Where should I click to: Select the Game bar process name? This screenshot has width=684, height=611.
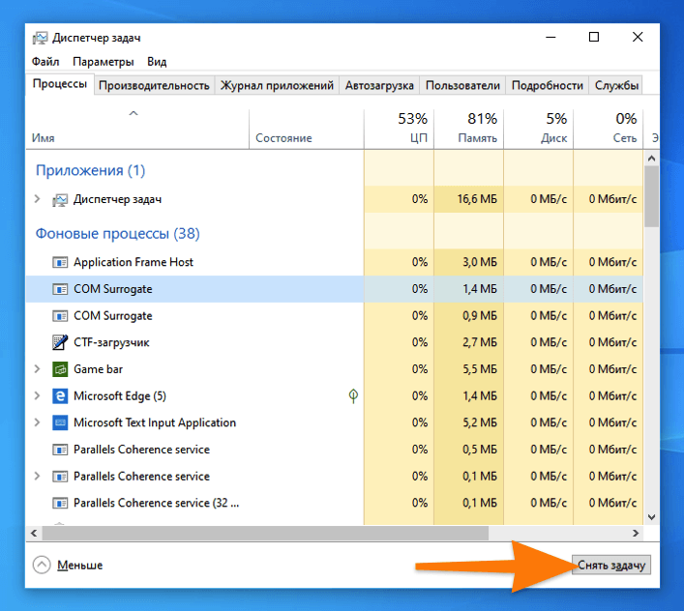pyautogui.click(x=98, y=369)
